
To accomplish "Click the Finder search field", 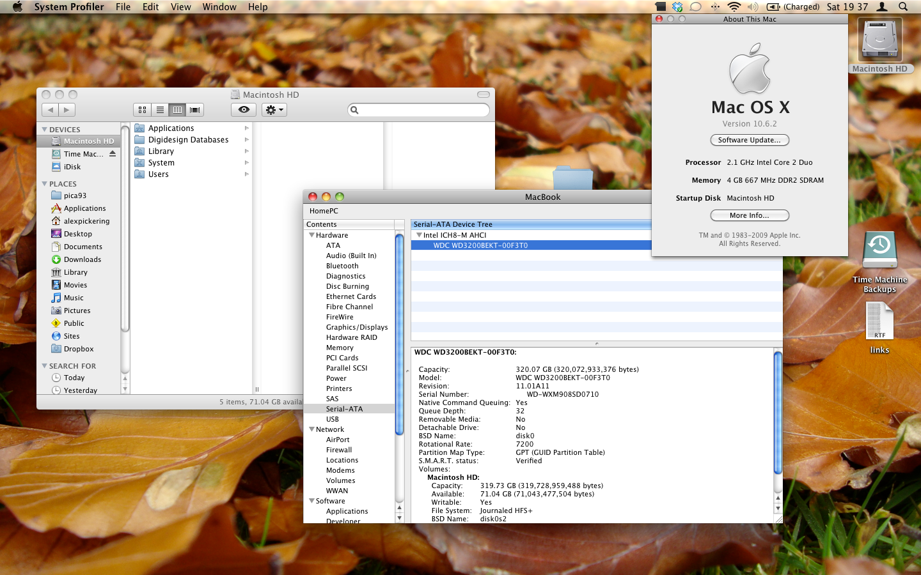I will click(422, 110).
